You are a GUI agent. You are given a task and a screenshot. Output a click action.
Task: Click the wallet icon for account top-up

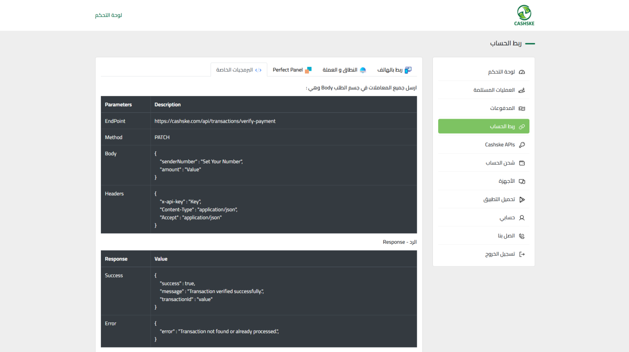tap(522, 163)
